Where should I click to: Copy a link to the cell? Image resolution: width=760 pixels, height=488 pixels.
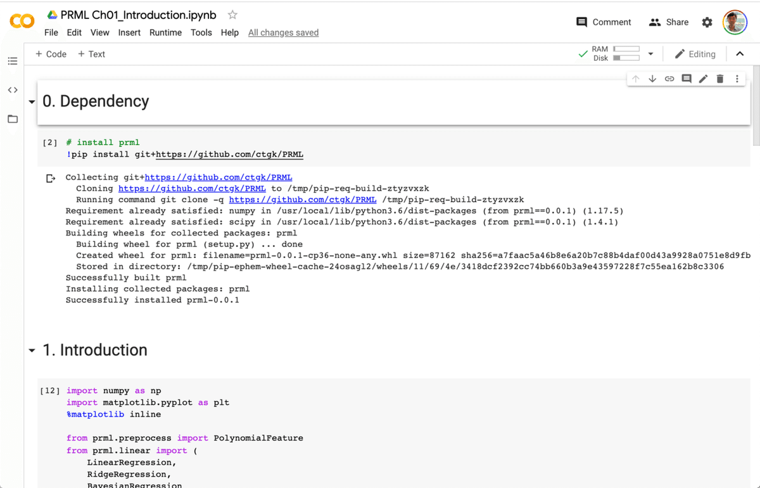coord(669,78)
